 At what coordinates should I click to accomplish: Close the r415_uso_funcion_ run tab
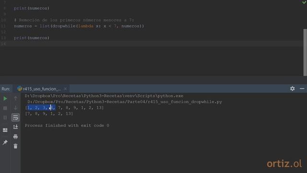coord(65,89)
